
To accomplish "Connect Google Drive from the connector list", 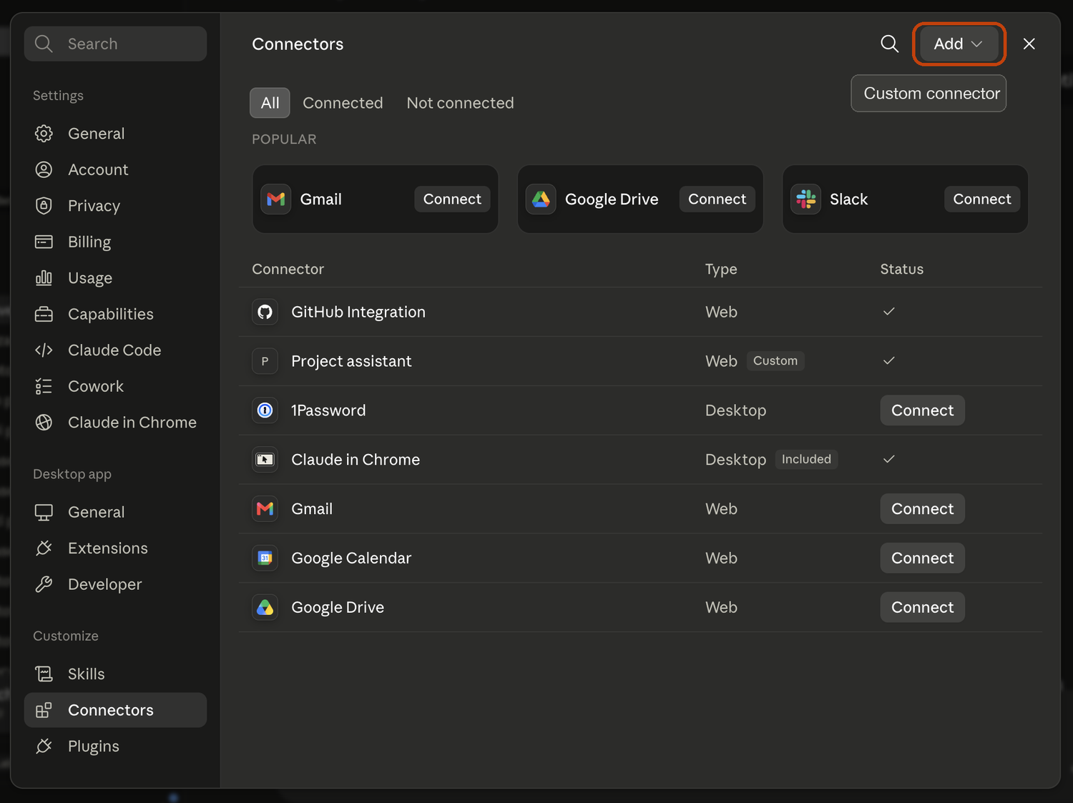I will (x=922, y=608).
